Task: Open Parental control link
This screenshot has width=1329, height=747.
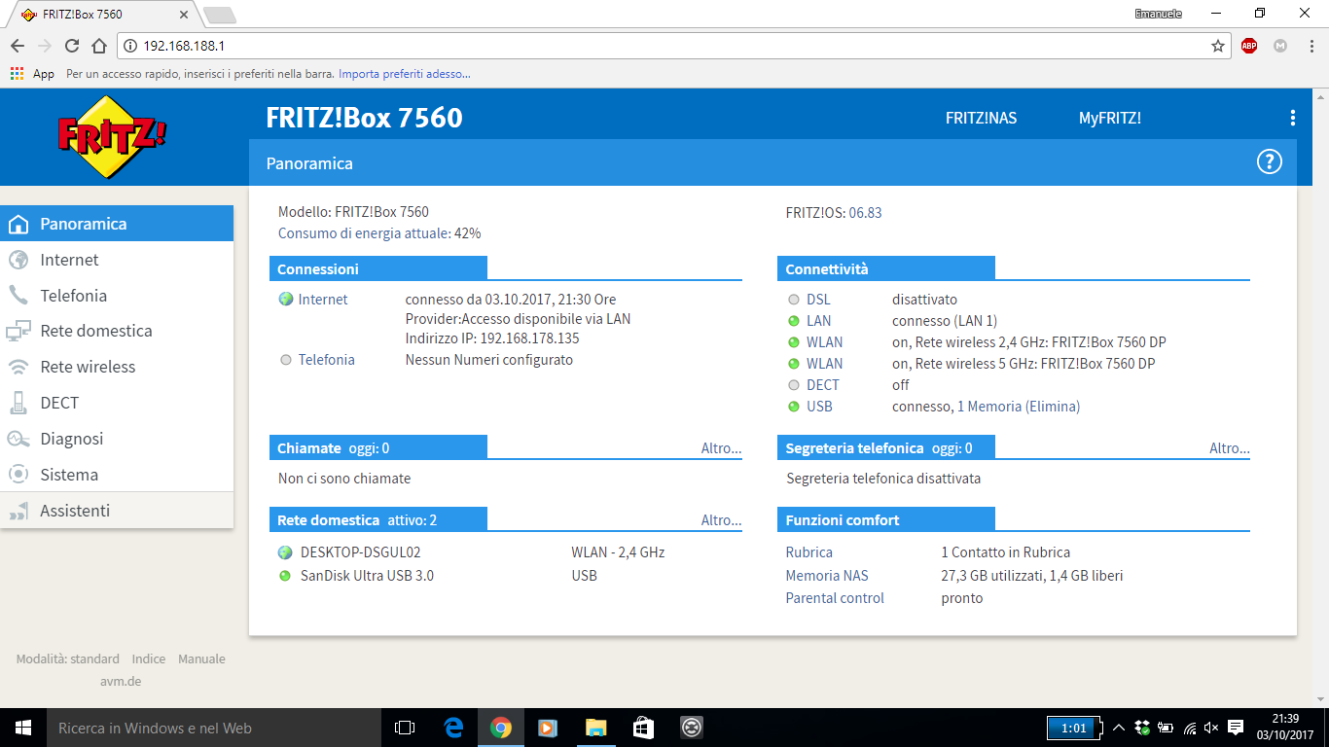Action: [835, 598]
